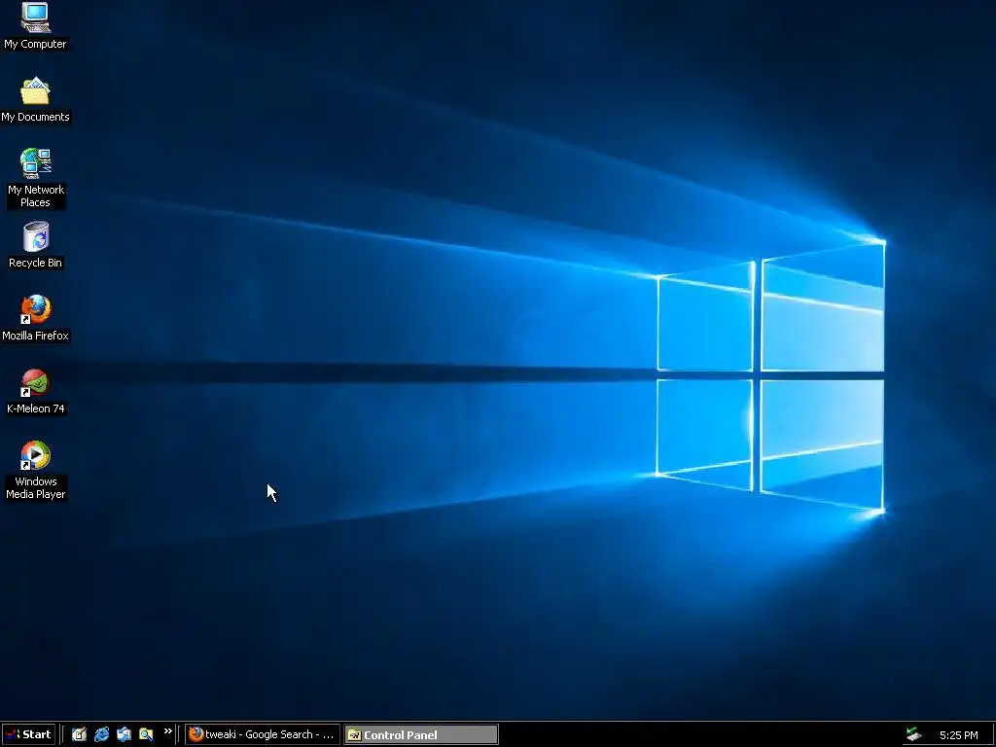Click the Show Desktop quick launch icon
This screenshot has height=747, width=996.
click(x=79, y=734)
